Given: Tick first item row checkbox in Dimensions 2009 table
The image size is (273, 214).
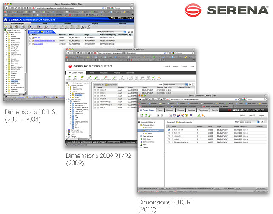Looking at the screenshot, I should point(95,90).
